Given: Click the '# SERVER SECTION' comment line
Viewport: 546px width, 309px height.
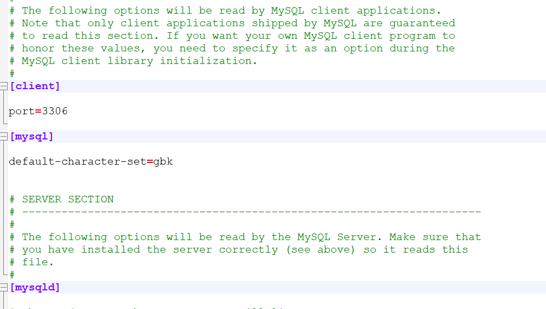Looking at the screenshot, I should pyautogui.click(x=62, y=200).
